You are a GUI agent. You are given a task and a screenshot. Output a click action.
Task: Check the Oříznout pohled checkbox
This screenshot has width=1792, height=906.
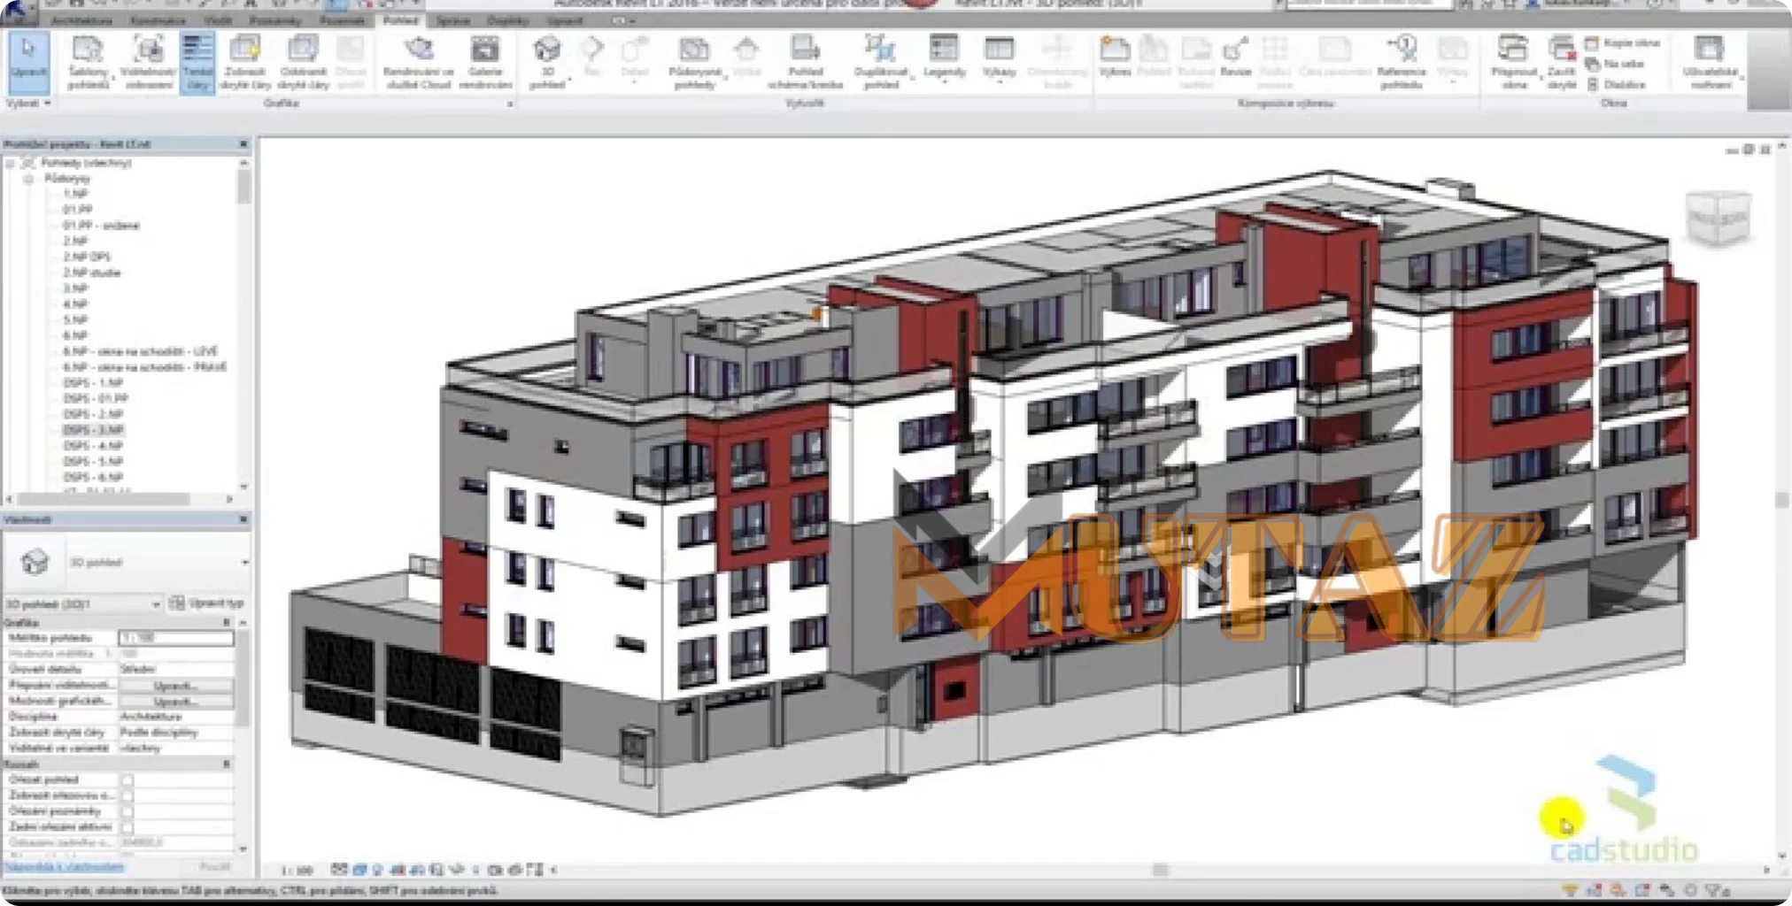127,780
